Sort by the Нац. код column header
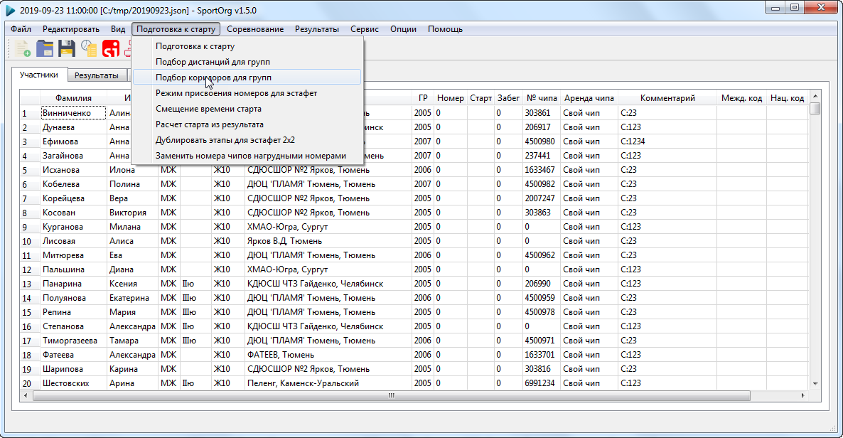843x438 pixels. pos(787,98)
